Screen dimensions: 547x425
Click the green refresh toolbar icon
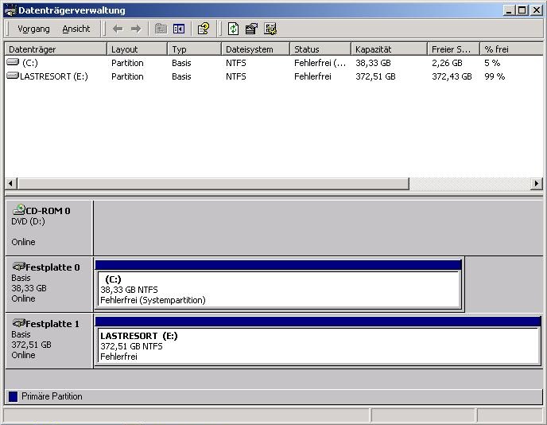click(x=233, y=29)
